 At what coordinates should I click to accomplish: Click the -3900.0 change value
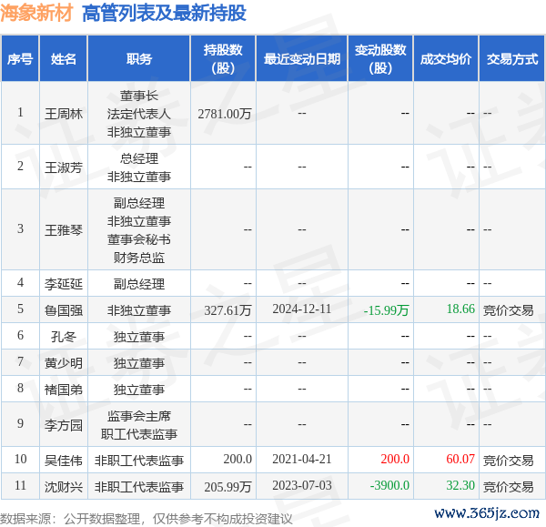[389, 485]
